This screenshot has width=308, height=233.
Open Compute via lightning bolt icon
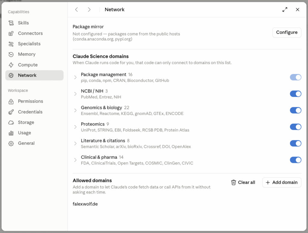point(11,65)
